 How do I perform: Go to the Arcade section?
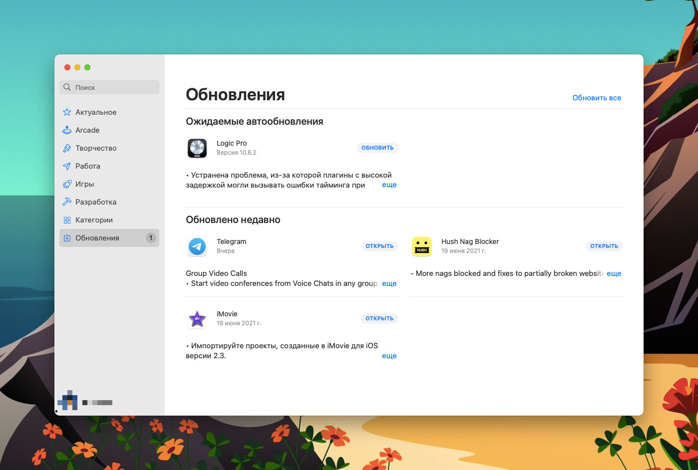point(109,130)
